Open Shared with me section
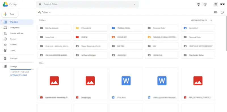 pyautogui.click(x=17, y=33)
